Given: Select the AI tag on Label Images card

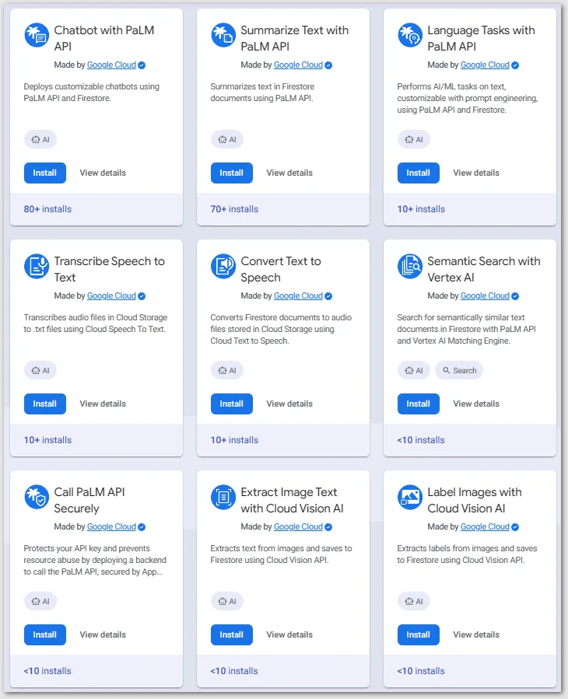Looking at the screenshot, I should pyautogui.click(x=414, y=601).
